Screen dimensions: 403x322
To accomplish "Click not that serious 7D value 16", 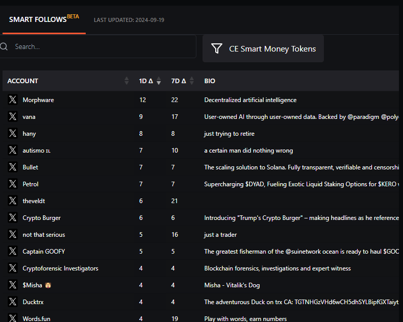I will 175,235.
